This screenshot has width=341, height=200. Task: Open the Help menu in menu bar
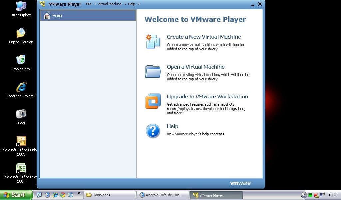[131, 4]
